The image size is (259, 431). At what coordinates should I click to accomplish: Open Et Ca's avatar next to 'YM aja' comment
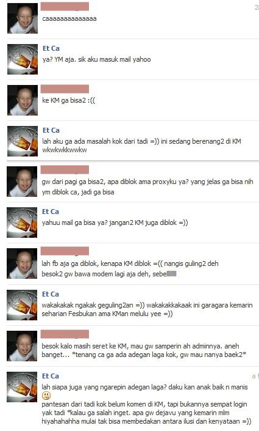[x=23, y=59]
